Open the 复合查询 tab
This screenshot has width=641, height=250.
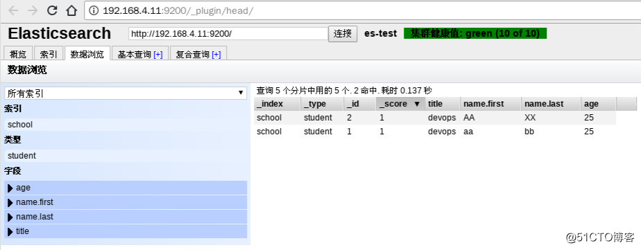point(193,54)
